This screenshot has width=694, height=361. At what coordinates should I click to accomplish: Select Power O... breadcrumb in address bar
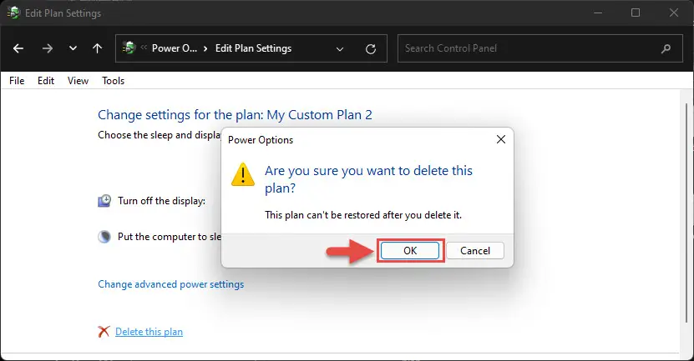click(x=175, y=48)
